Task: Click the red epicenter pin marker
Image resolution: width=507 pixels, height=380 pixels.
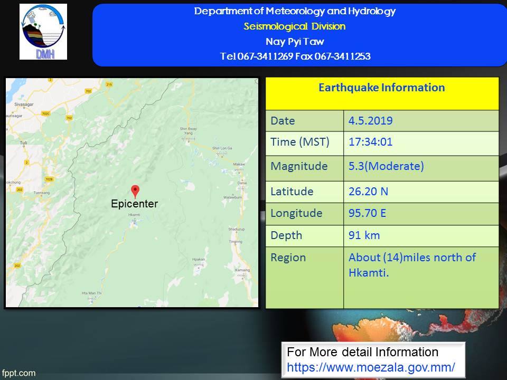Action: coord(135,191)
